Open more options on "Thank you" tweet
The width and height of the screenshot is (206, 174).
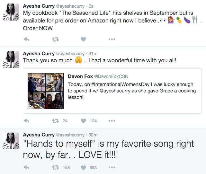tap(112, 121)
